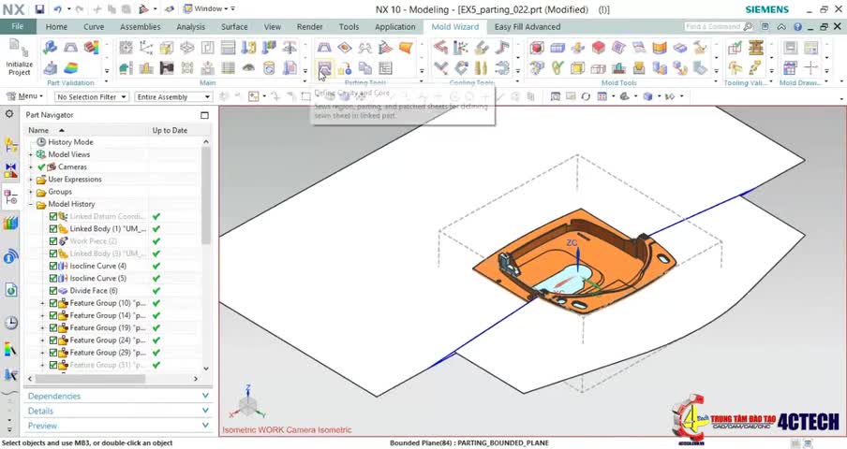The image size is (847, 449).
Task: Open the No Selection Filter dropdown
Action: point(91,97)
